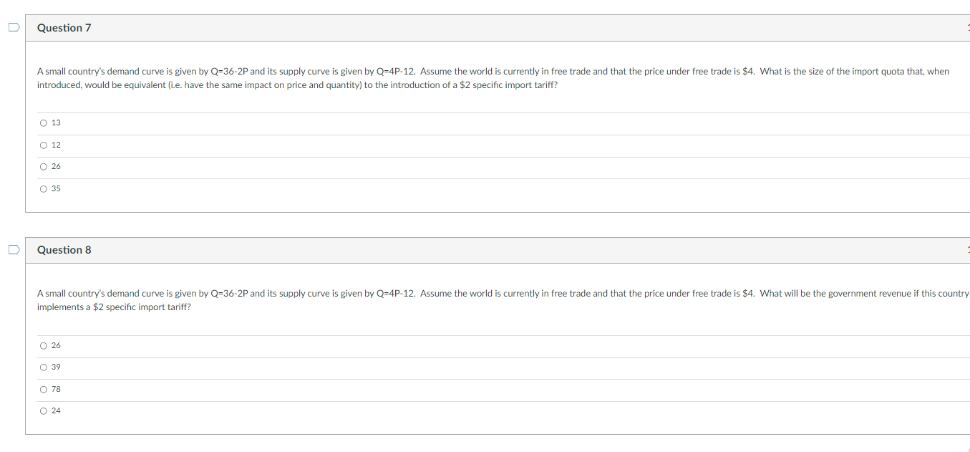Click the Question 8 header bar

coord(430,250)
